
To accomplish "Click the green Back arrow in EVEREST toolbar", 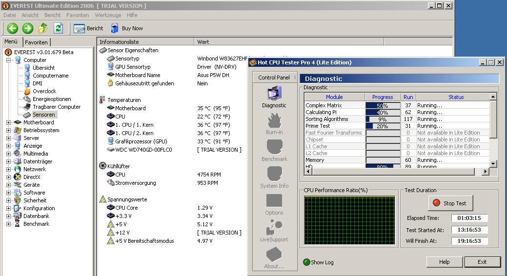I will pos(13,28).
